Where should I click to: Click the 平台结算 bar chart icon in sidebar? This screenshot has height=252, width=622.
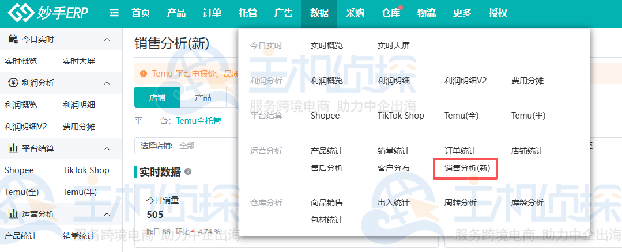(x=13, y=148)
